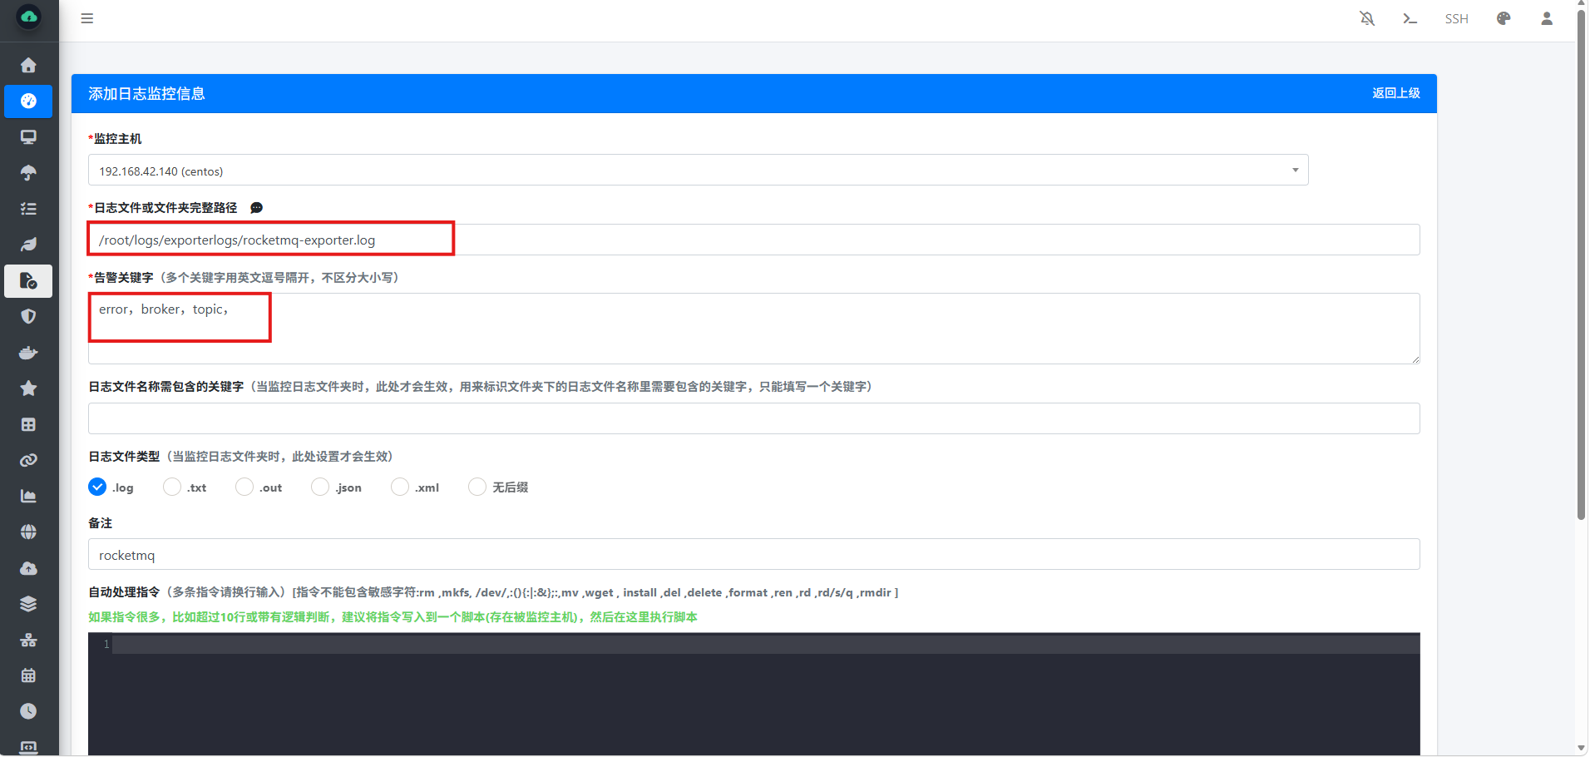Choose the .json log file type
Viewport: 1590px width, 757px height.
point(319,487)
